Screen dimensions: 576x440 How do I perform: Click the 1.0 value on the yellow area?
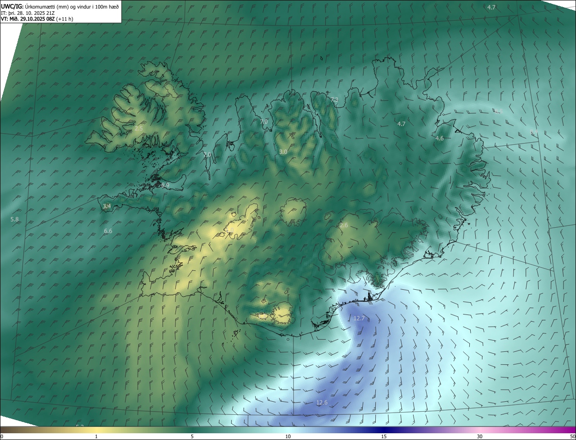pyautogui.click(x=229, y=230)
